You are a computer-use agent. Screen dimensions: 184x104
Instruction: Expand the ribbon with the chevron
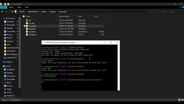(180, 7)
